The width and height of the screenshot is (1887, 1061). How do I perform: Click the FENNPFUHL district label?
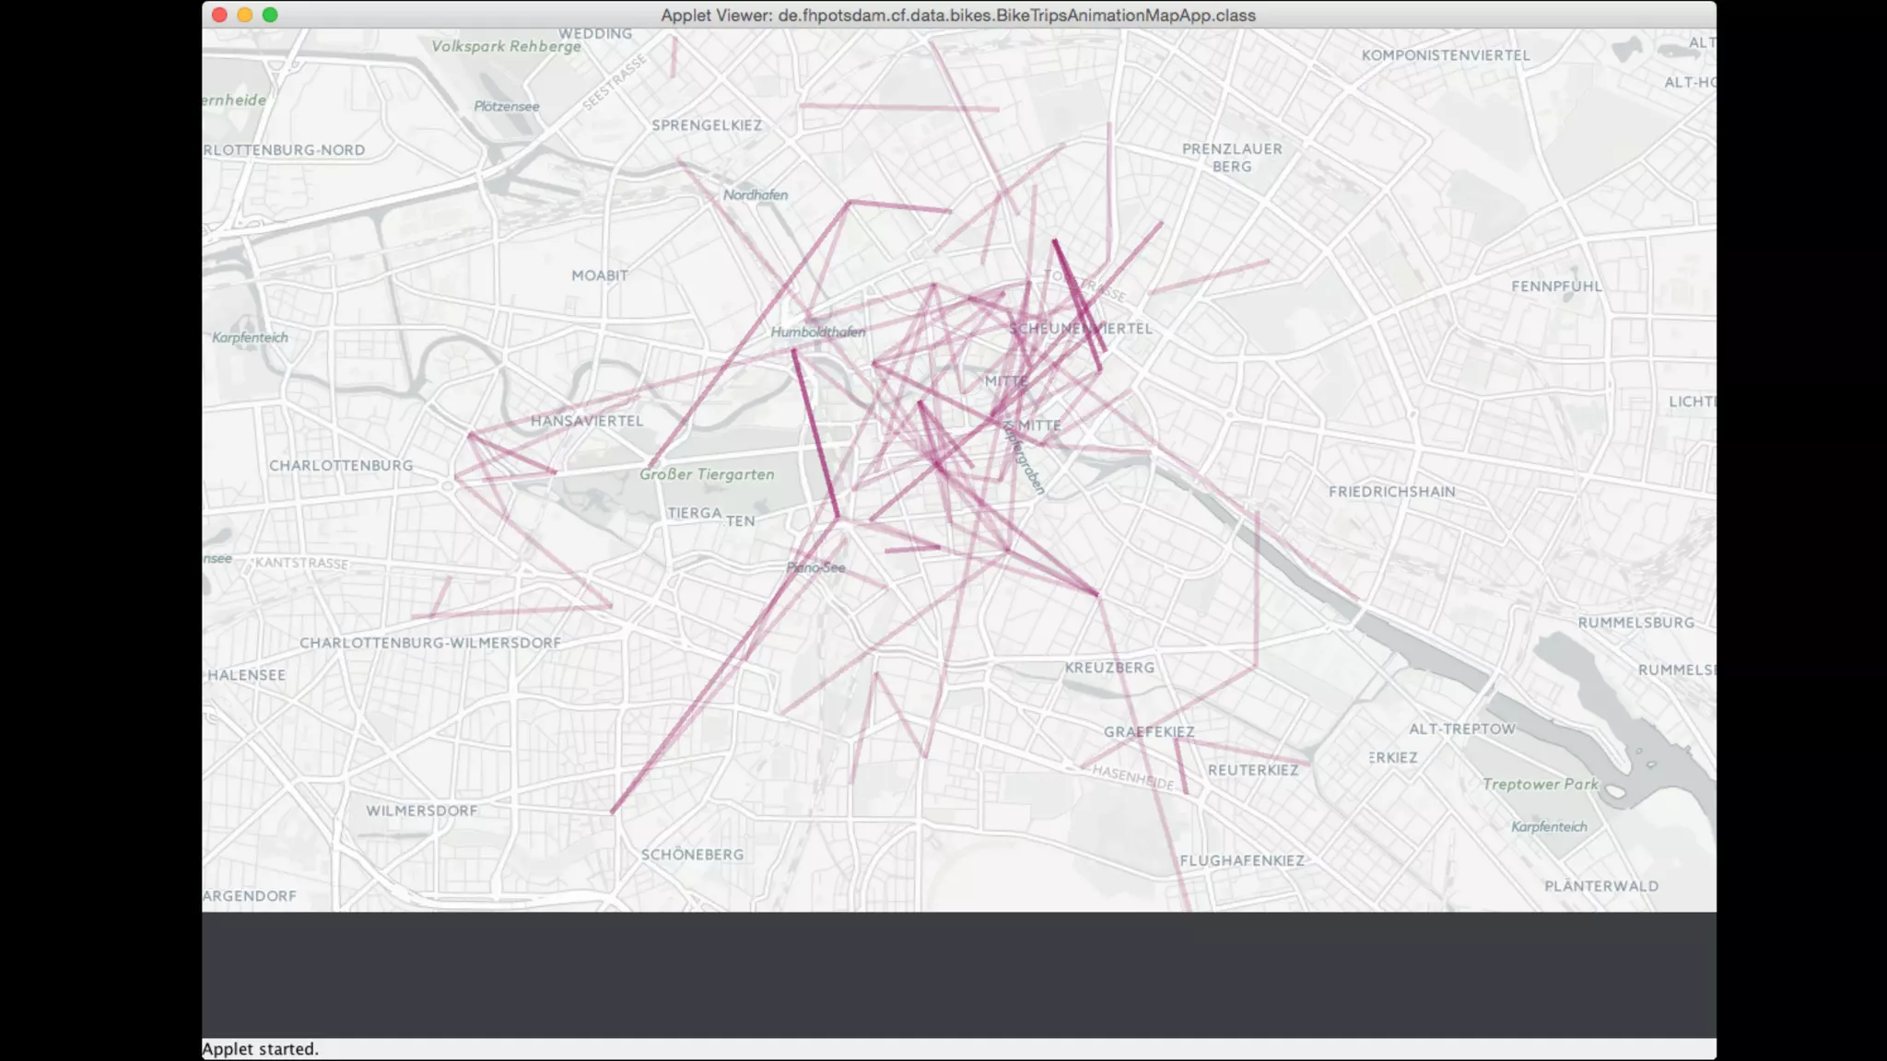1556,286
